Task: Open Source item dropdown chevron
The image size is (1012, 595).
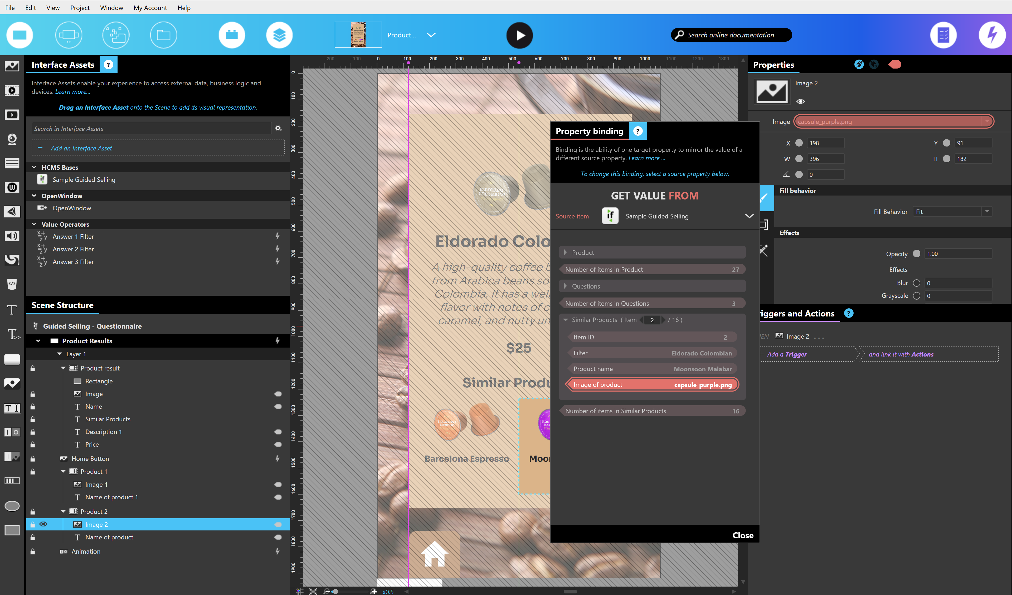Action: [x=749, y=216]
